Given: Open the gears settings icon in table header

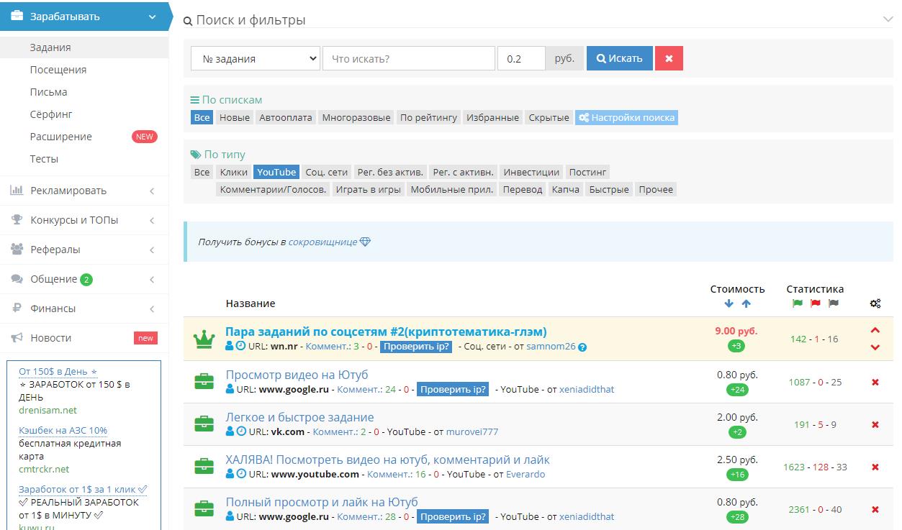Looking at the screenshot, I should click(x=875, y=303).
